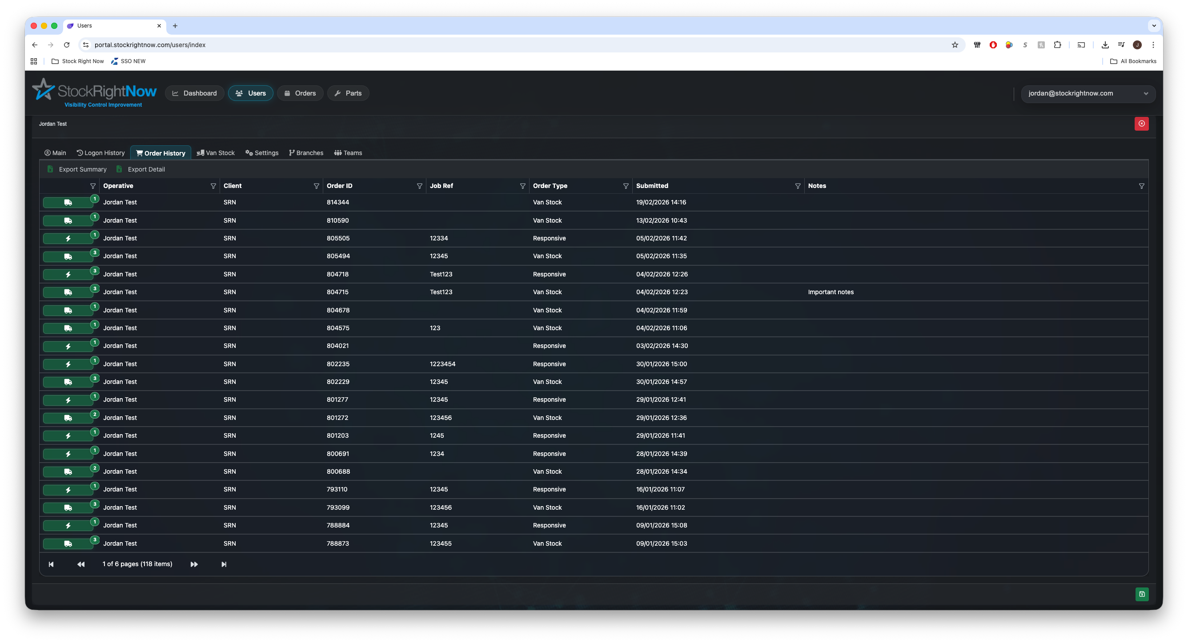Image resolution: width=1188 pixels, height=643 pixels.
Task: Open the Teams tab
Action: coord(348,153)
